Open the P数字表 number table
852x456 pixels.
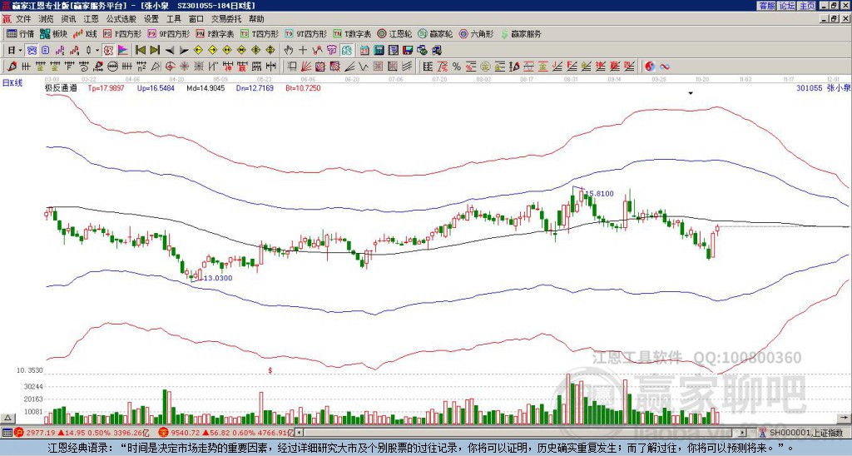(215, 33)
